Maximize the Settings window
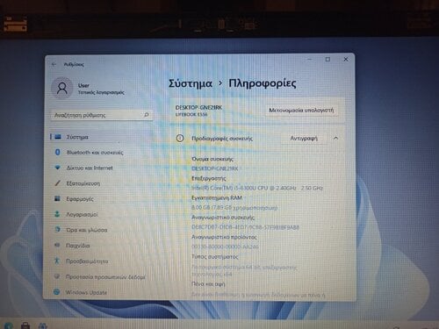This screenshot has width=439, height=329. pyautogui.click(x=327, y=59)
